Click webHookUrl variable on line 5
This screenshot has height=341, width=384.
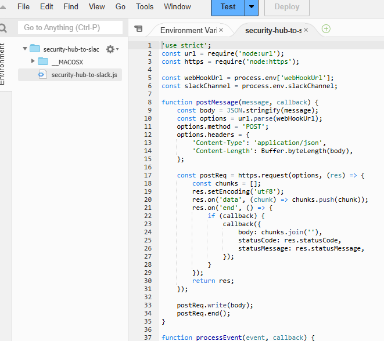coord(203,78)
